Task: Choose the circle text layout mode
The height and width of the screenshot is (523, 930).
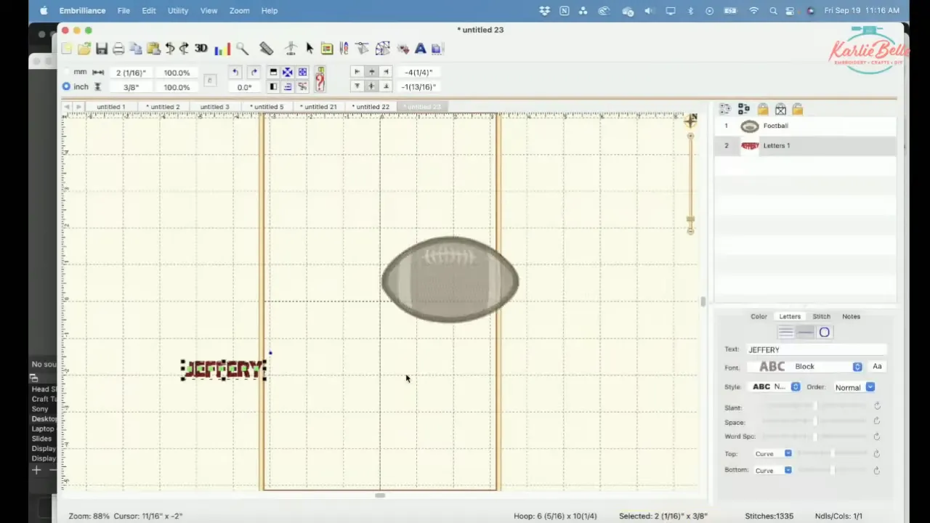Action: tap(825, 333)
